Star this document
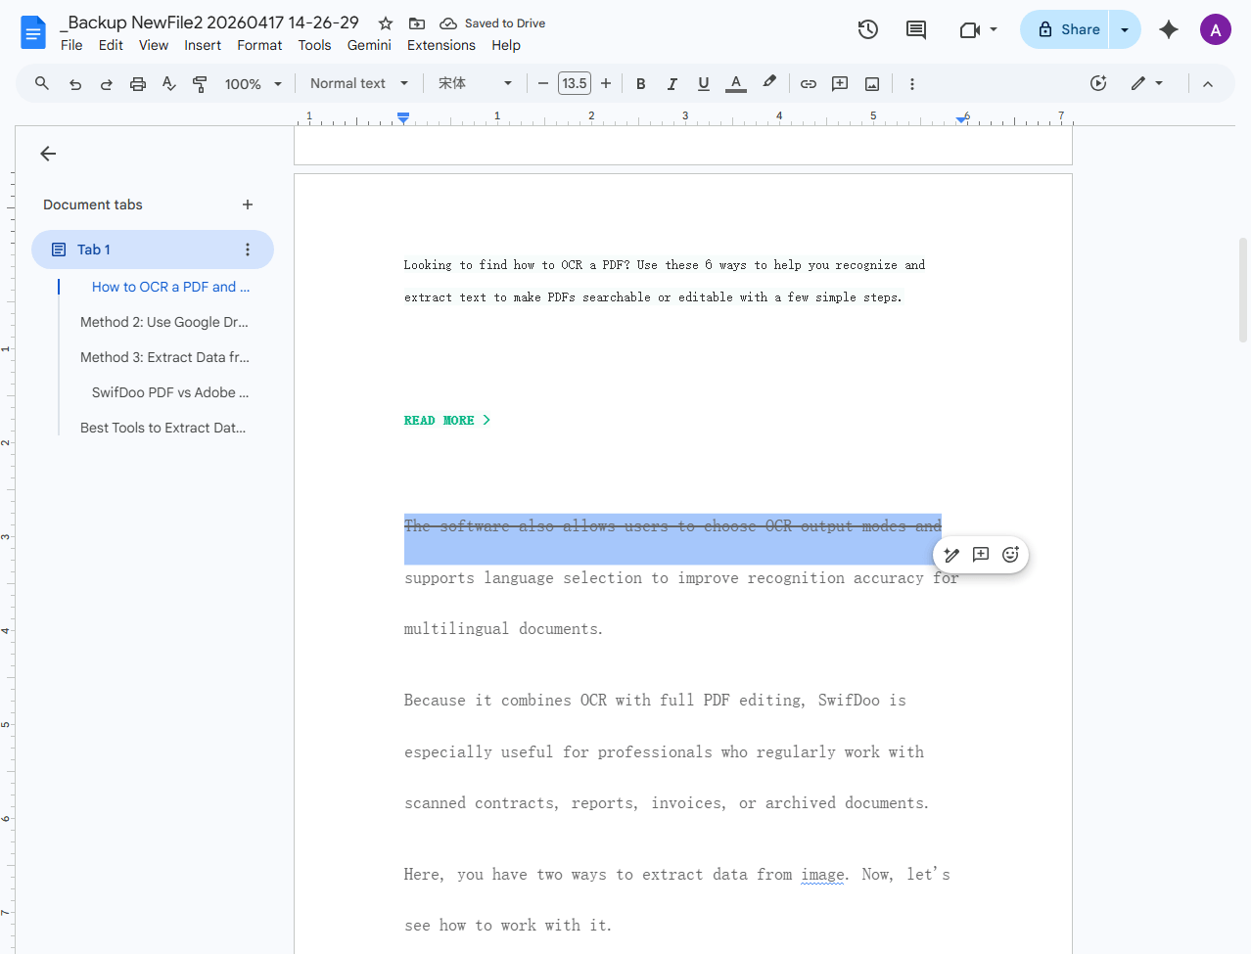Image resolution: width=1251 pixels, height=954 pixels. pos(386,23)
